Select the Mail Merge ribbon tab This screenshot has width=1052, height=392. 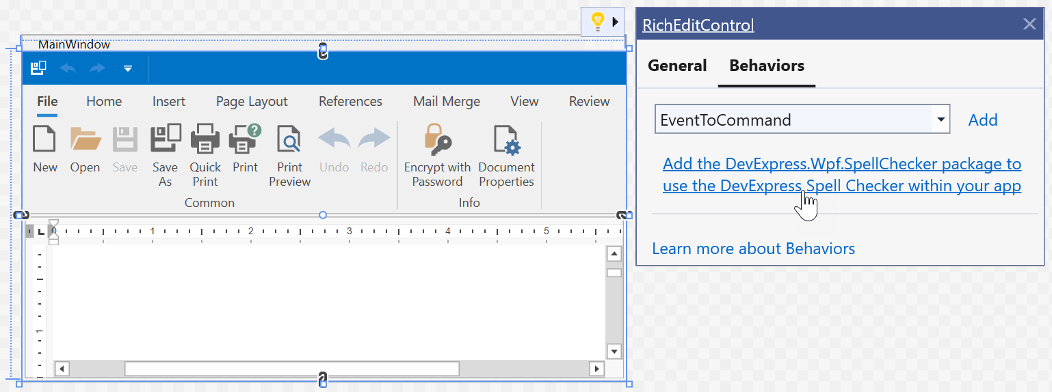pos(446,102)
